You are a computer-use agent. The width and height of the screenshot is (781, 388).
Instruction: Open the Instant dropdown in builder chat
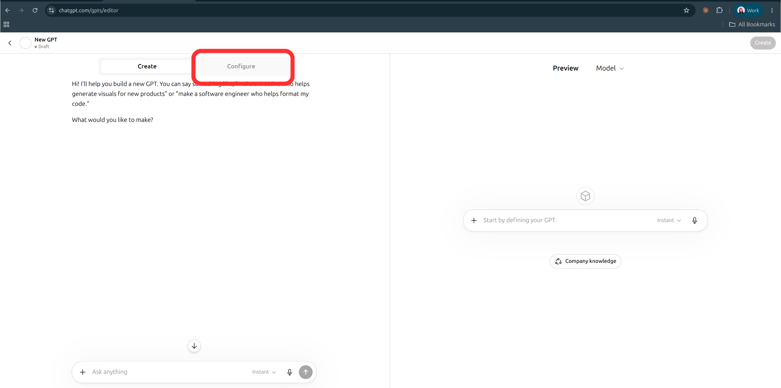pyautogui.click(x=264, y=372)
